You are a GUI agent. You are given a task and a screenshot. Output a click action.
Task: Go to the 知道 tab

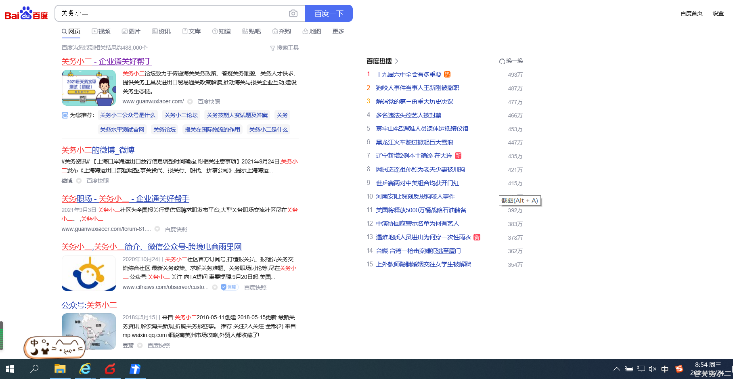click(x=222, y=31)
